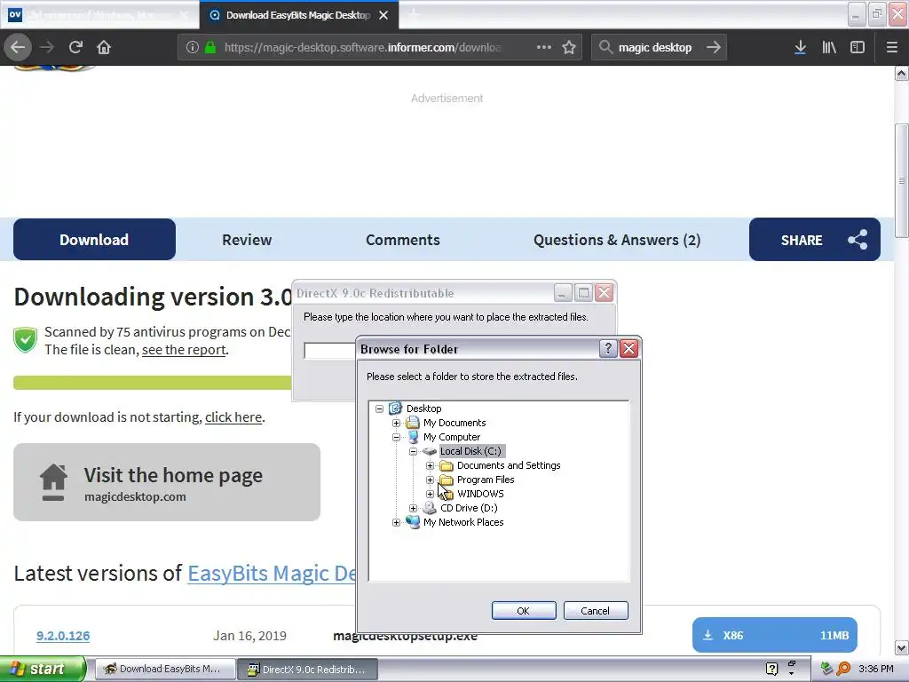Close the Download EasyBits Magic Desktop tab
The height and width of the screenshot is (682, 909).
(383, 15)
